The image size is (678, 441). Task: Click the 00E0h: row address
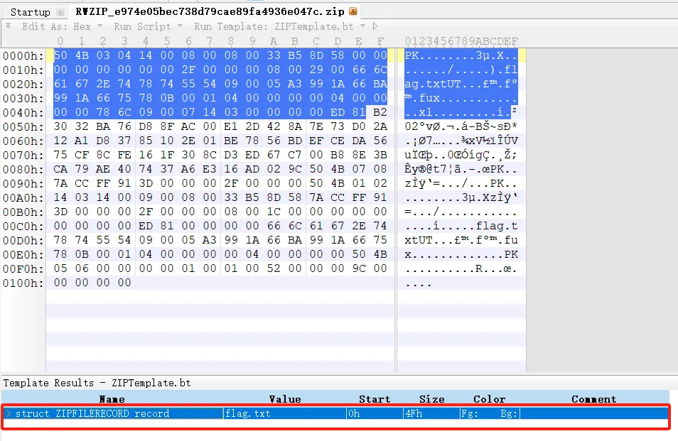coord(23,255)
